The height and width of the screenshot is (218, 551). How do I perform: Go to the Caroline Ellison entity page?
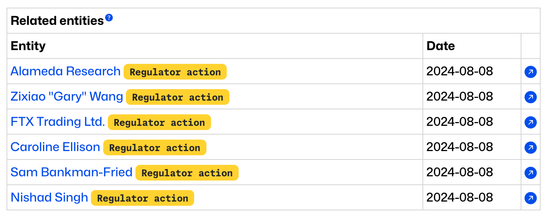(x=55, y=147)
